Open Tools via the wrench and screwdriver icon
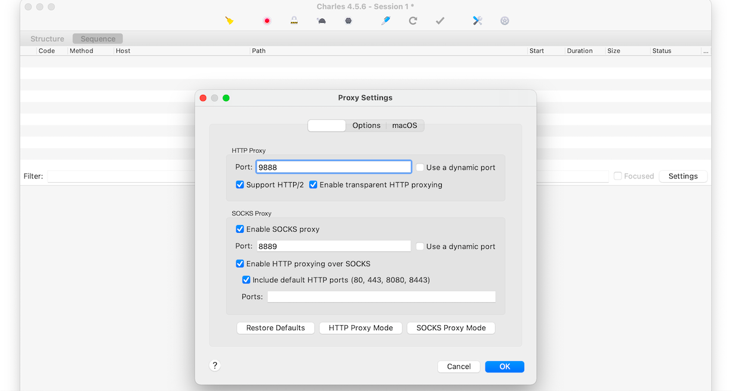This screenshot has height=391, width=732. [477, 21]
